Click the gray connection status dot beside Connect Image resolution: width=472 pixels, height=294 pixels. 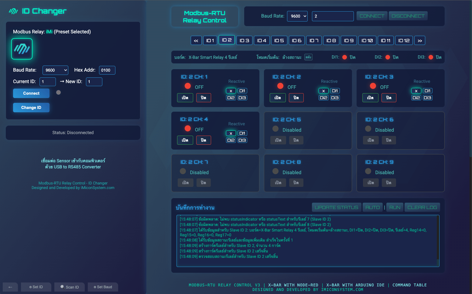point(59,93)
